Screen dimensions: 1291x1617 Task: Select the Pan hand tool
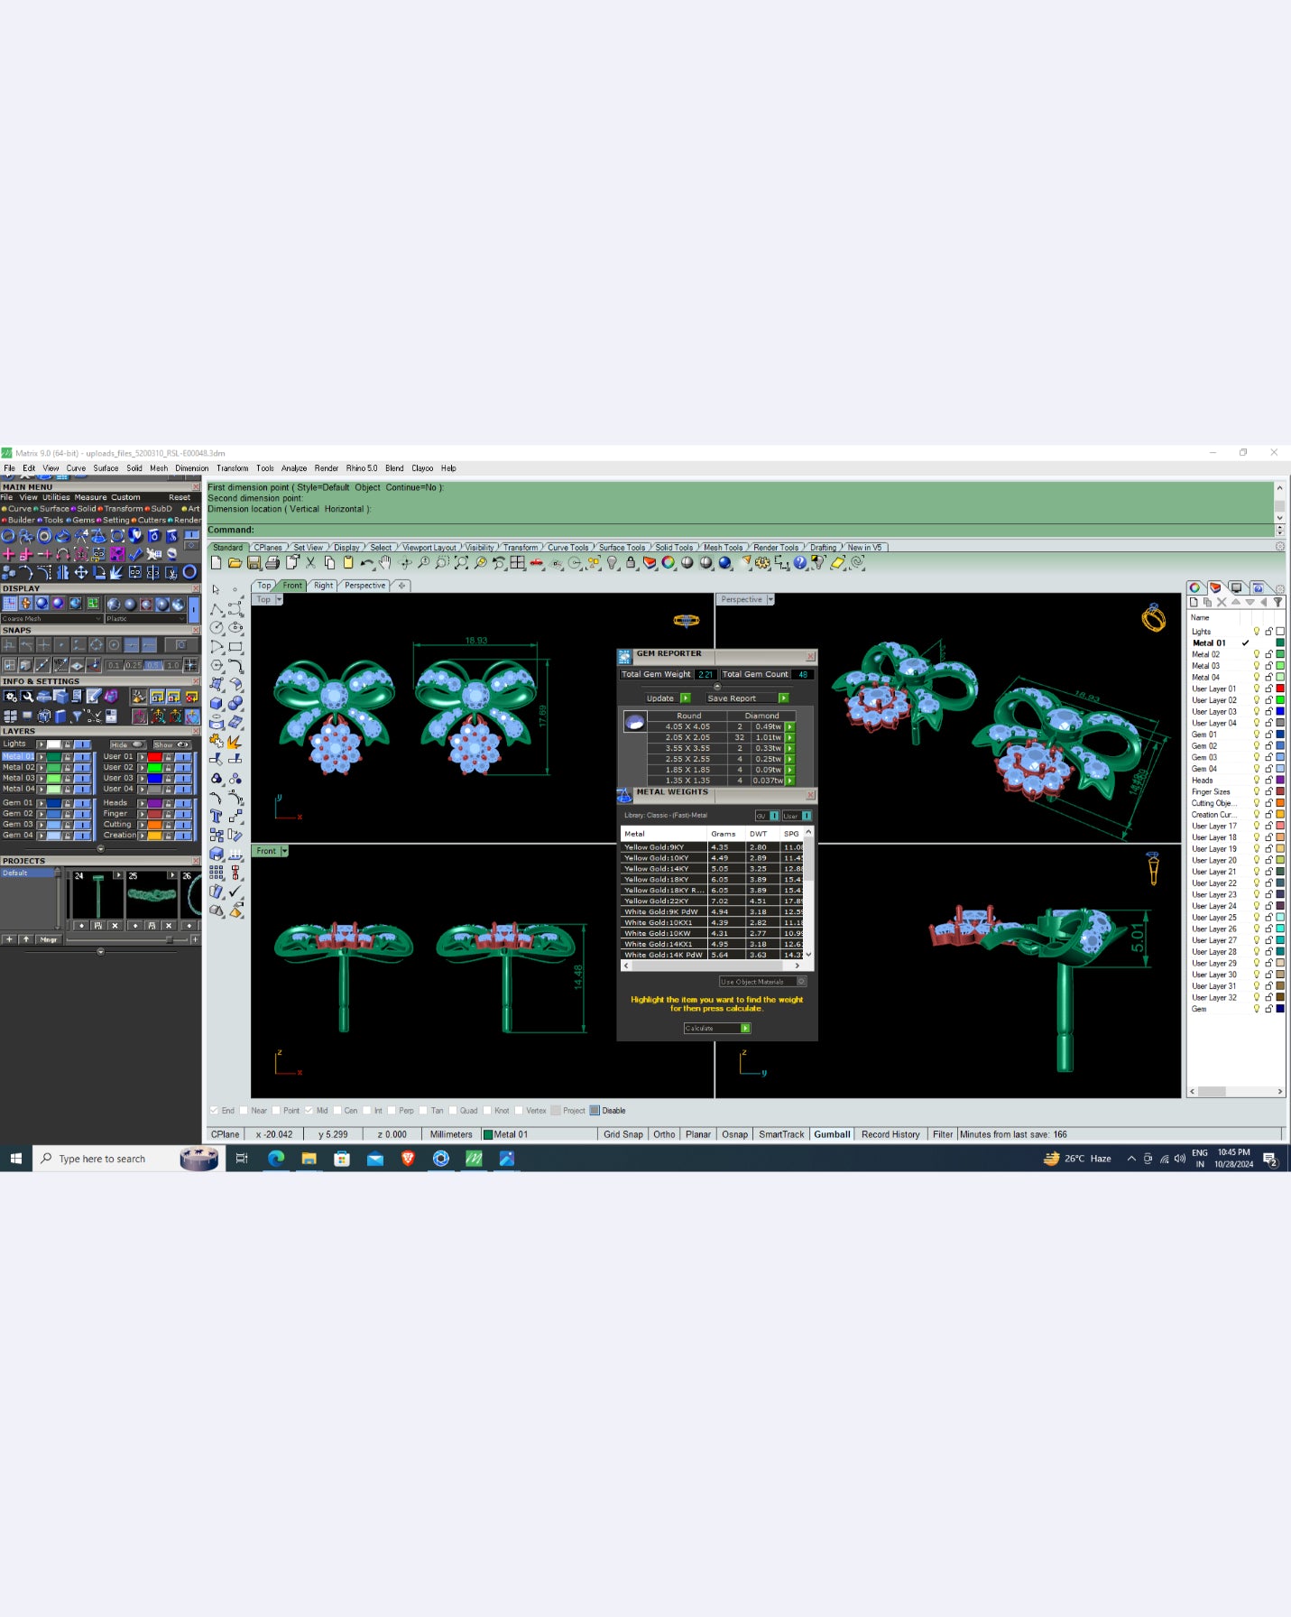[385, 563]
